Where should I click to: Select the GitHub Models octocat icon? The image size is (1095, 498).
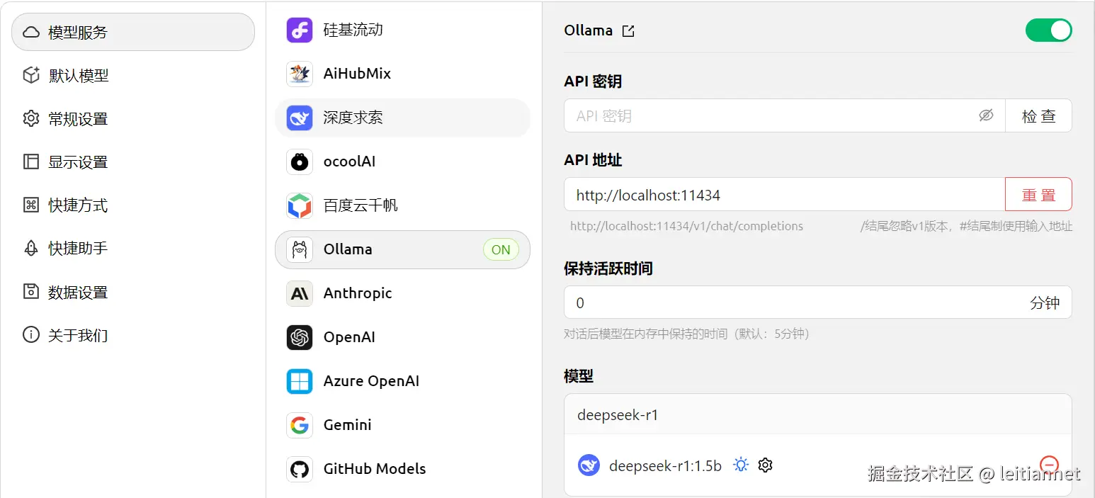pyautogui.click(x=300, y=469)
